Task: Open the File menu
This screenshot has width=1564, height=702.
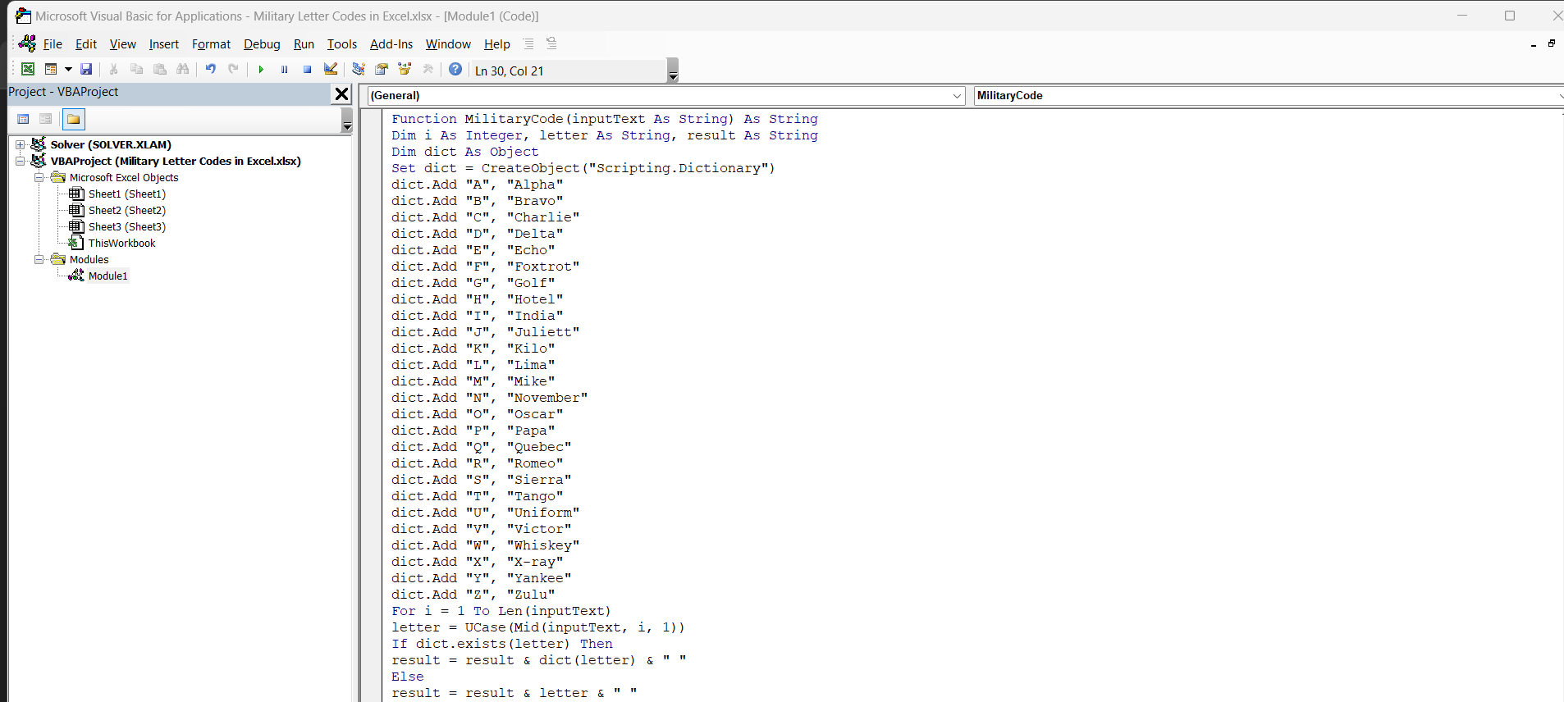Action: click(53, 44)
